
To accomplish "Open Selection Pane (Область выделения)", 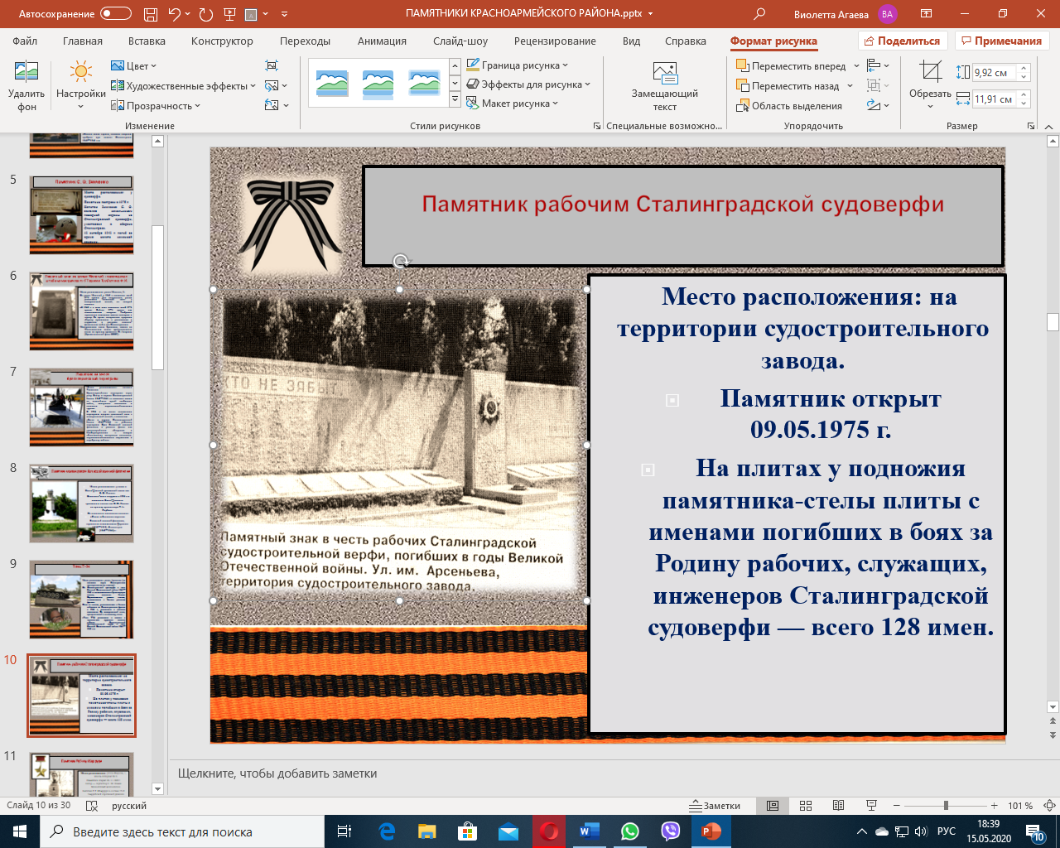I will click(789, 106).
